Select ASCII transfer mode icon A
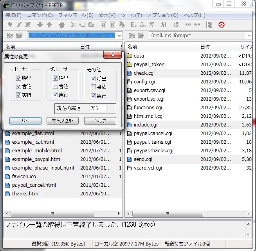Viewport: 256px width, 251px height. click(x=103, y=25)
